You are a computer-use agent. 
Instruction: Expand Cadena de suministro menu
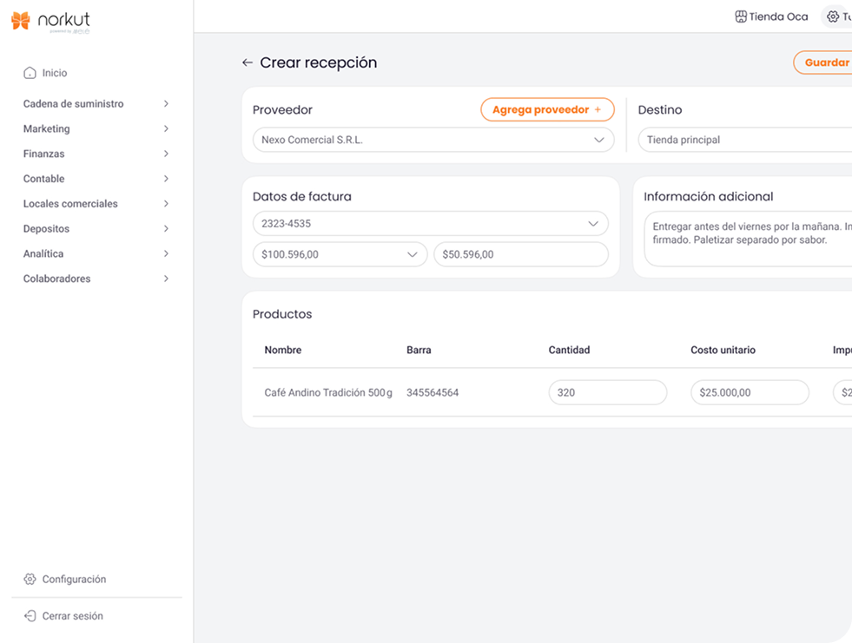tap(166, 104)
